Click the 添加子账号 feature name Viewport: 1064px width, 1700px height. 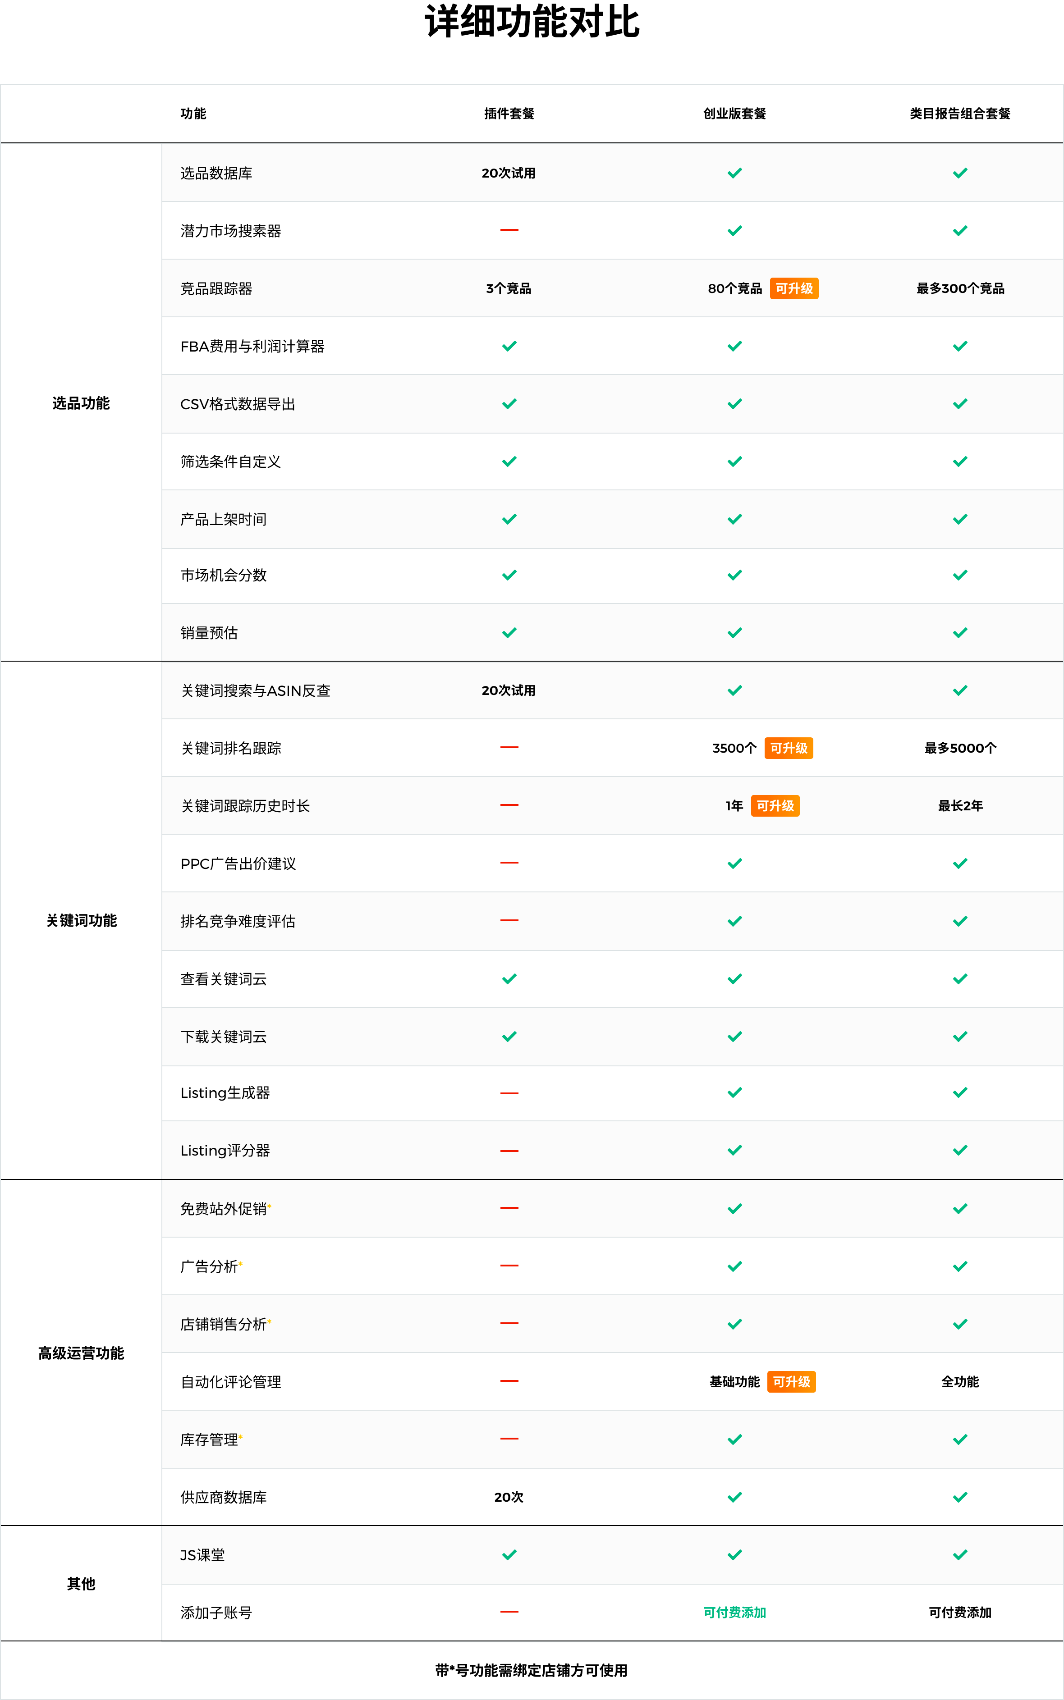pyautogui.click(x=216, y=1613)
